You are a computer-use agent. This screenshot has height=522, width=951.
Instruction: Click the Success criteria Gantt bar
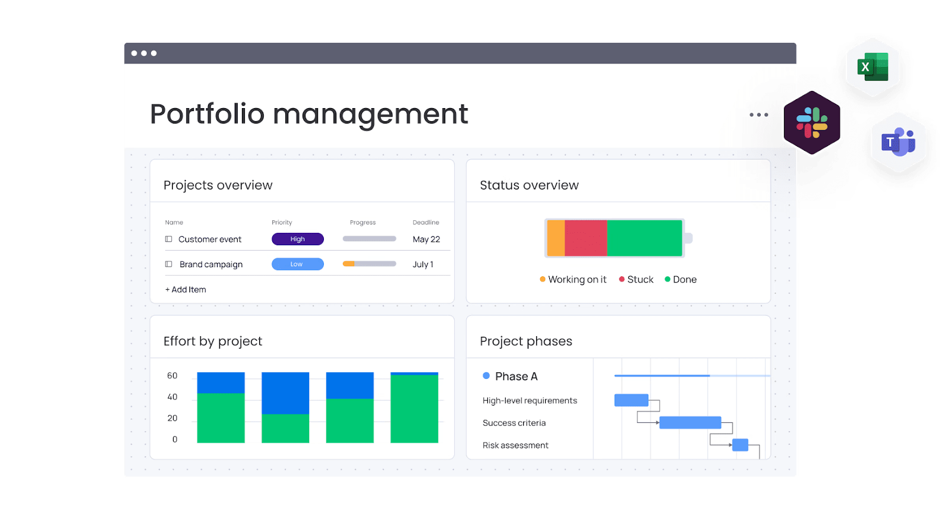pos(691,423)
